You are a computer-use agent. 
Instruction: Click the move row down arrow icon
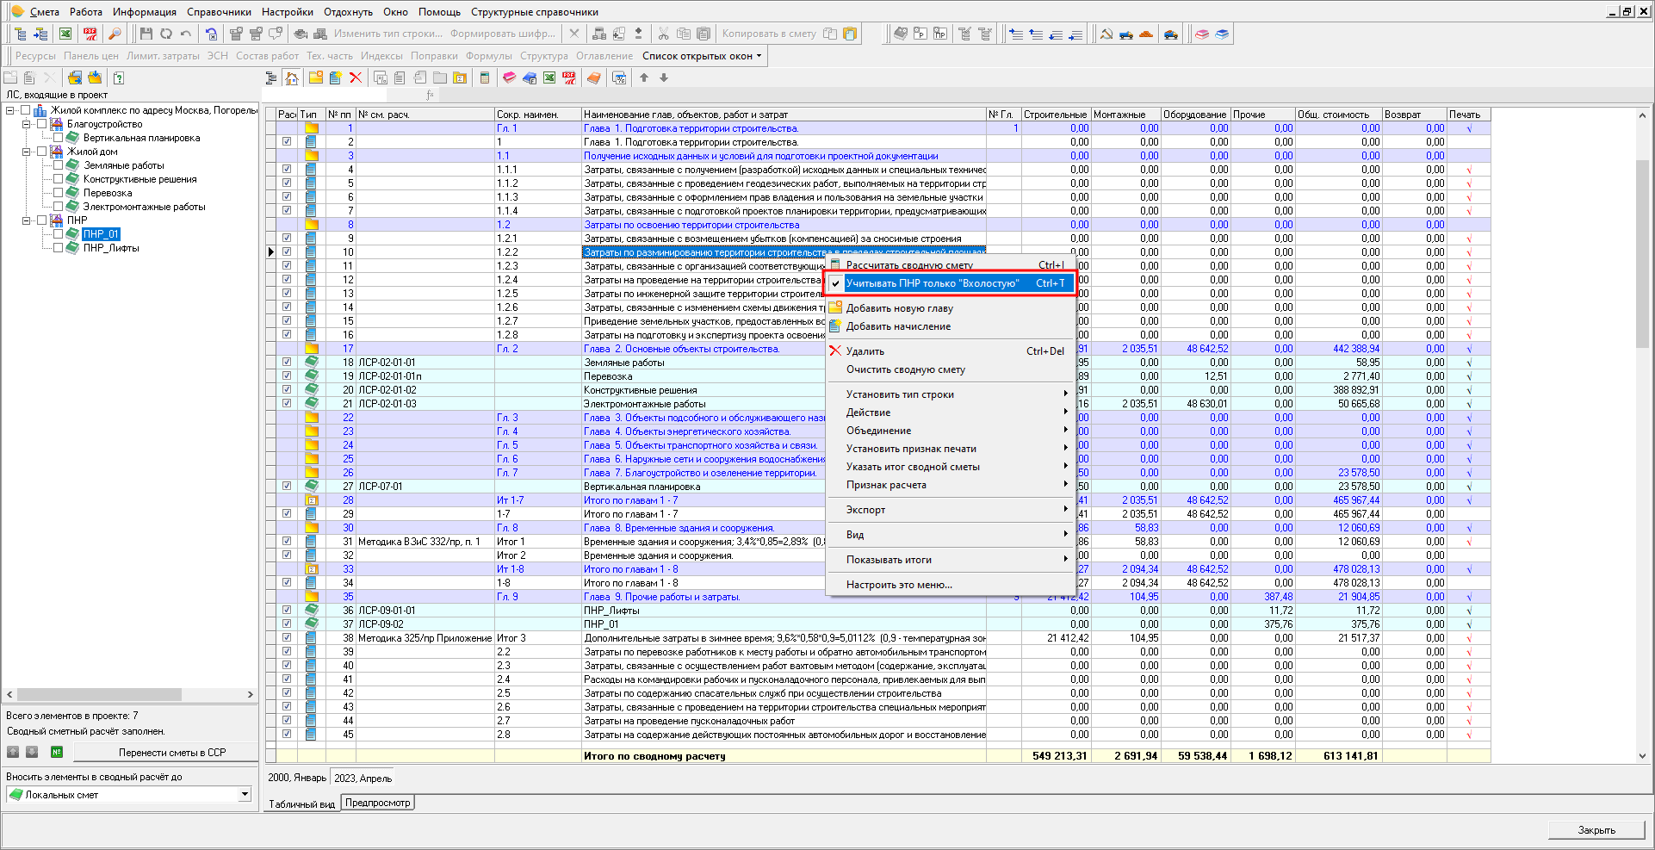click(664, 78)
